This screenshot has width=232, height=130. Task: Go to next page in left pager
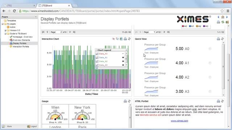click(x=70, y=32)
